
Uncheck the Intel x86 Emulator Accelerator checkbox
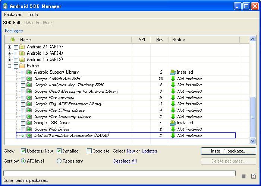click(x=23, y=136)
